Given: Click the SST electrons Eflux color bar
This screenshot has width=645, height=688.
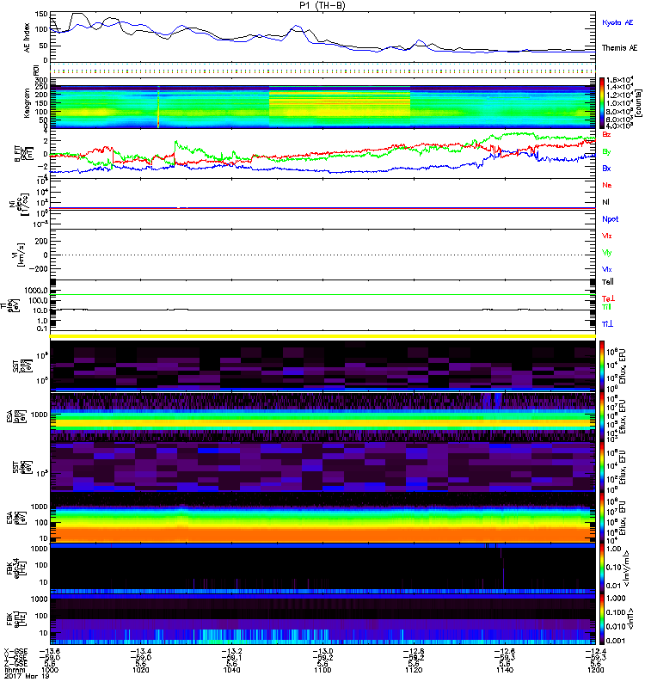Looking at the screenshot, I should (x=602, y=467).
